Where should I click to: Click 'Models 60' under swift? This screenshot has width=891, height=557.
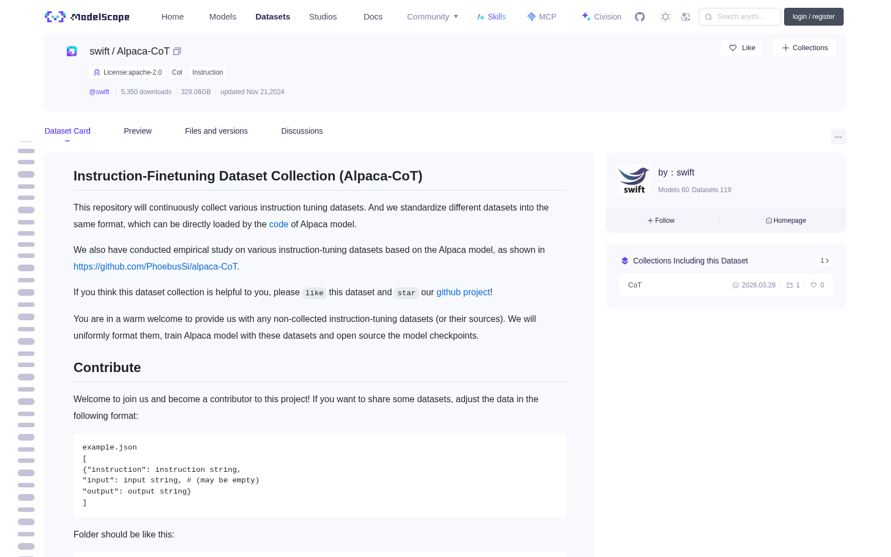(x=673, y=190)
